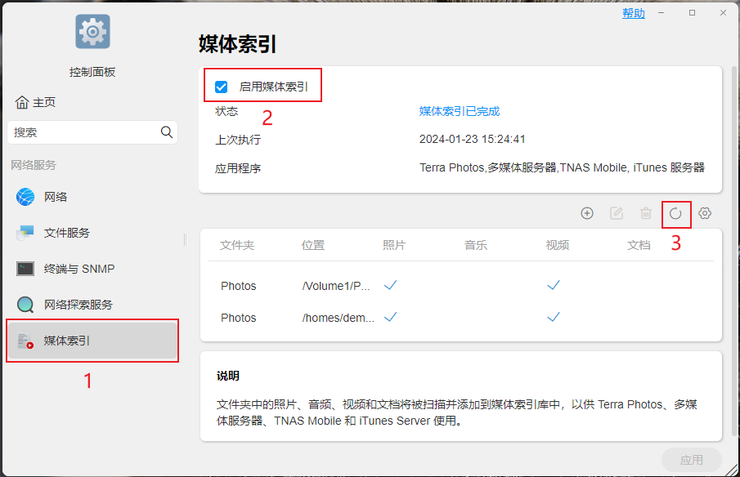740x477 pixels.
Task: Click the 媒体索引 sidebar icon
Action: pos(25,341)
